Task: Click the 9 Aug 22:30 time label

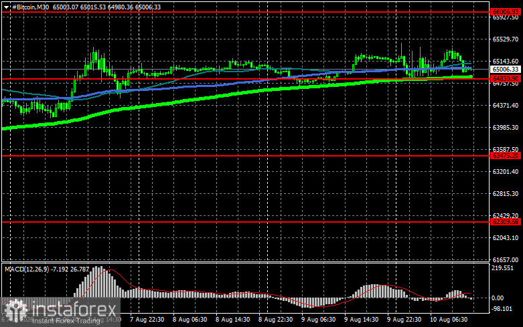Action: click(404, 320)
